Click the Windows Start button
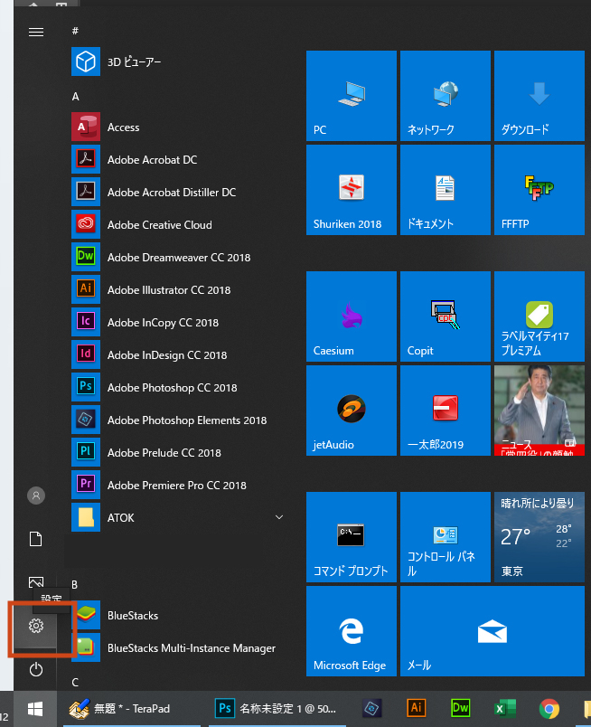The width and height of the screenshot is (591, 727). [x=35, y=708]
